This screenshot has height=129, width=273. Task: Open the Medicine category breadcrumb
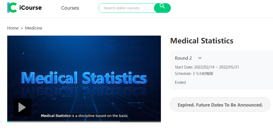tap(34, 28)
